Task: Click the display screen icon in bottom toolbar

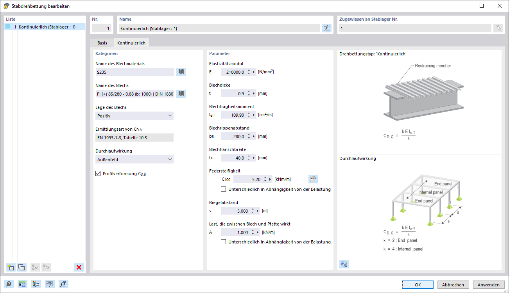Action: coord(50,284)
